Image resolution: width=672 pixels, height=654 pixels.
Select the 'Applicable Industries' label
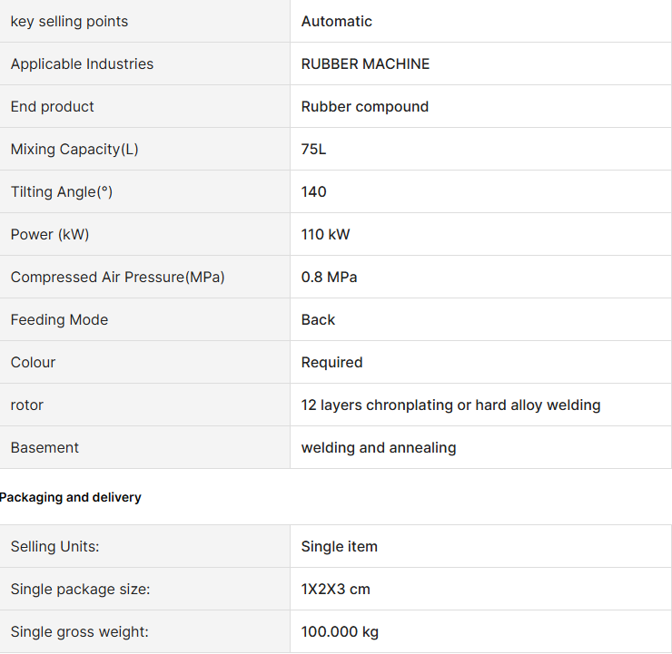pyautogui.click(x=82, y=63)
